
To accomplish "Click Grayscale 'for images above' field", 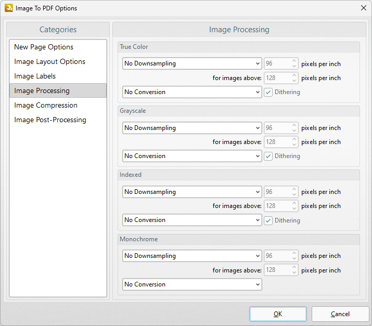I will pyautogui.click(x=277, y=142).
